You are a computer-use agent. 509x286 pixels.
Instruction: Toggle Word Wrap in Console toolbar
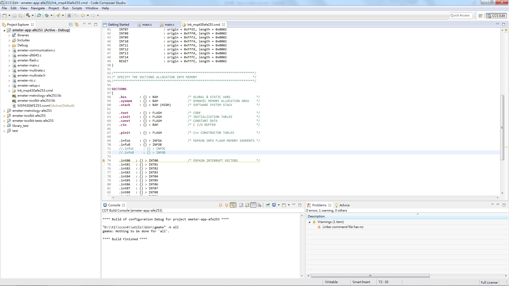pyautogui.click(x=253, y=205)
